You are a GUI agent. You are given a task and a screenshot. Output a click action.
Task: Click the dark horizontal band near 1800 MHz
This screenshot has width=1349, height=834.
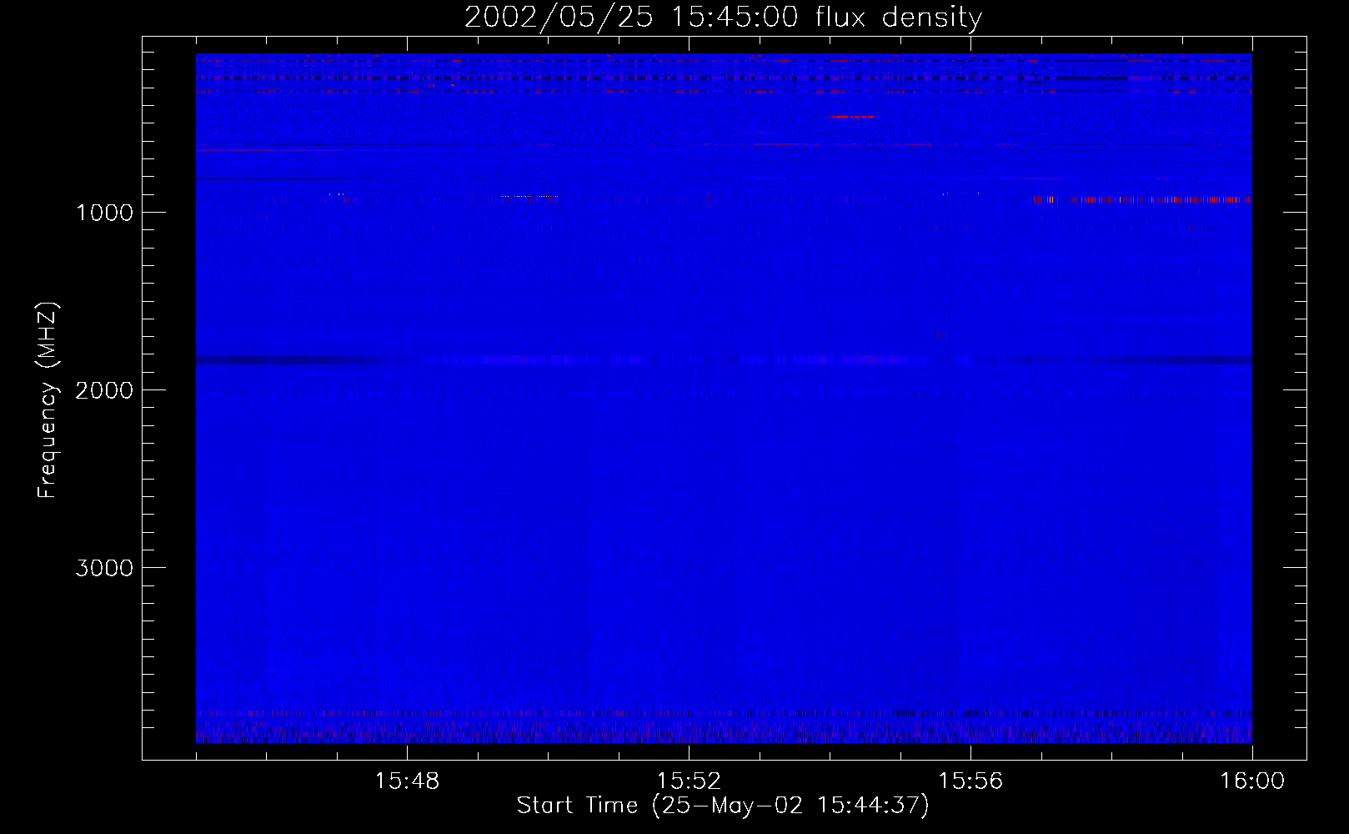point(724,360)
